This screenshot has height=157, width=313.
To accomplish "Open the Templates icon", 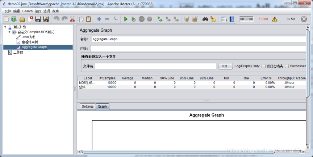I will [14, 19].
